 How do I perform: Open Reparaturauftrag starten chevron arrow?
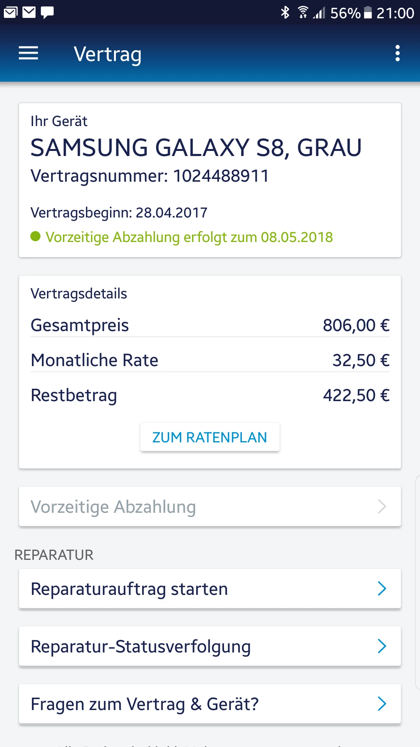(x=382, y=589)
